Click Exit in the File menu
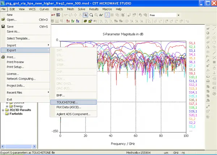 point(25,100)
